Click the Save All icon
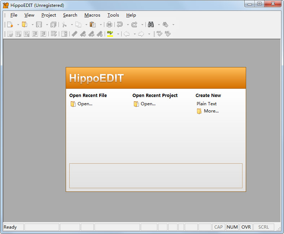 point(53,25)
